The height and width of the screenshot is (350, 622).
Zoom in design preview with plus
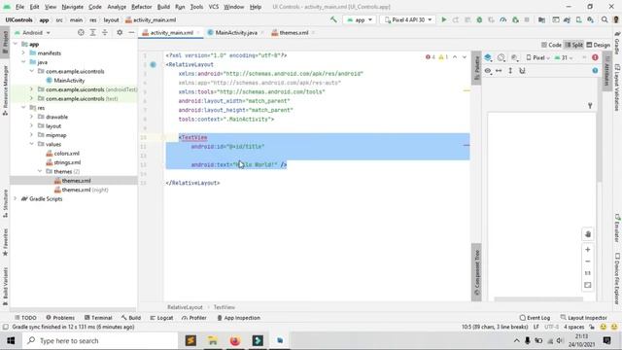[587, 249]
